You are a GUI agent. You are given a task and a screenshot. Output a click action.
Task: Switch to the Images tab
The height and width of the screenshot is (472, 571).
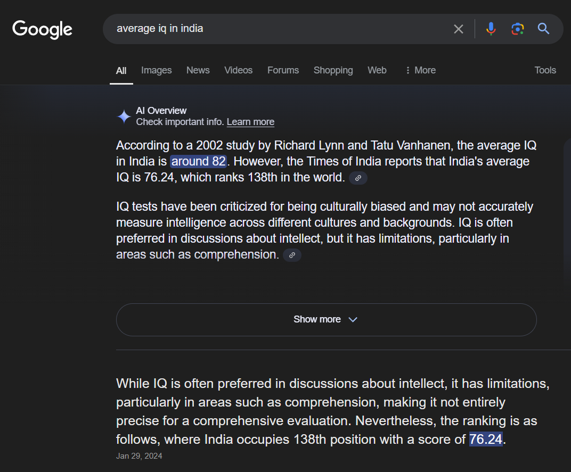[x=156, y=70]
